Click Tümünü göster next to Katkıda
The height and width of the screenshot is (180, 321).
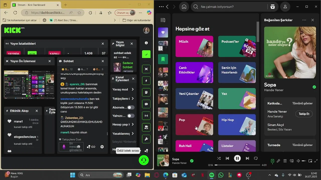(302, 103)
